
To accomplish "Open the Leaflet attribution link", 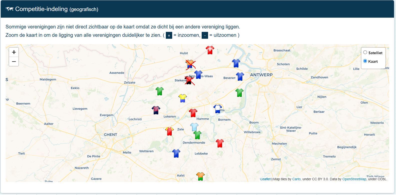I will [265, 179].
